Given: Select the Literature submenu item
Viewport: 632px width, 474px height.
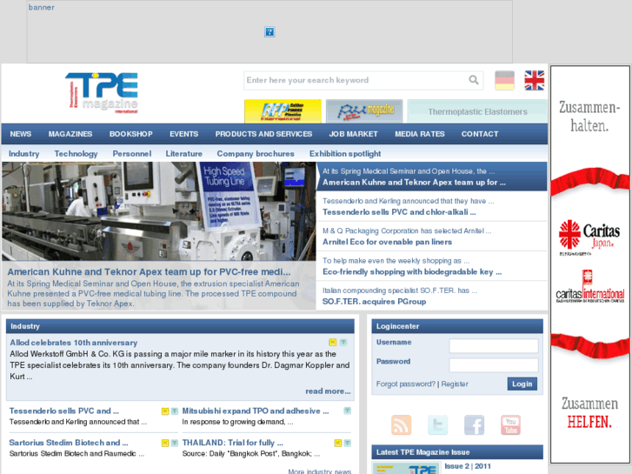Looking at the screenshot, I should coord(183,154).
